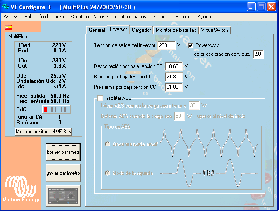Click the Idc -35 A reading
The image size is (279, 211).
(x=41, y=86)
